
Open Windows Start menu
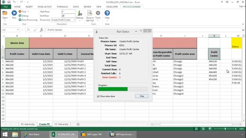pyautogui.click(x=5, y=135)
